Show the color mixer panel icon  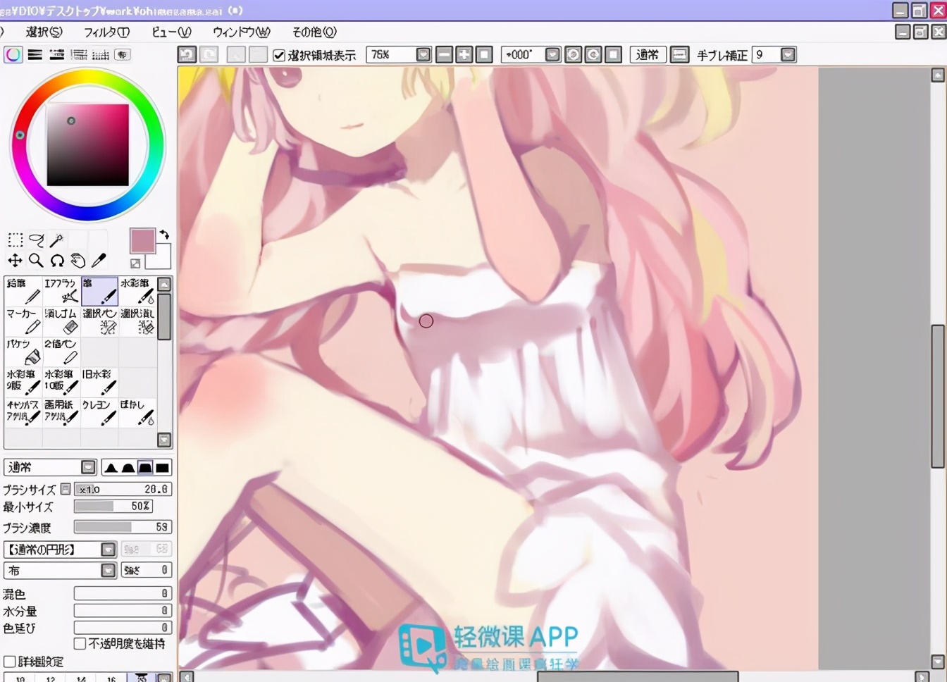point(79,54)
